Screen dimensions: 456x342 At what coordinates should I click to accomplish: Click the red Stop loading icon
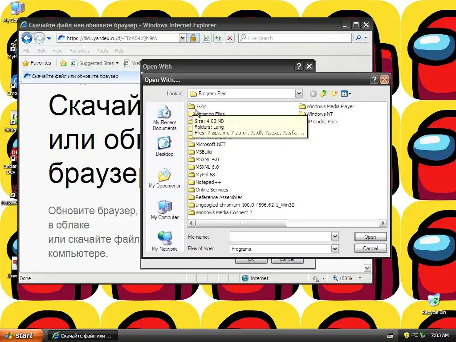point(230,38)
